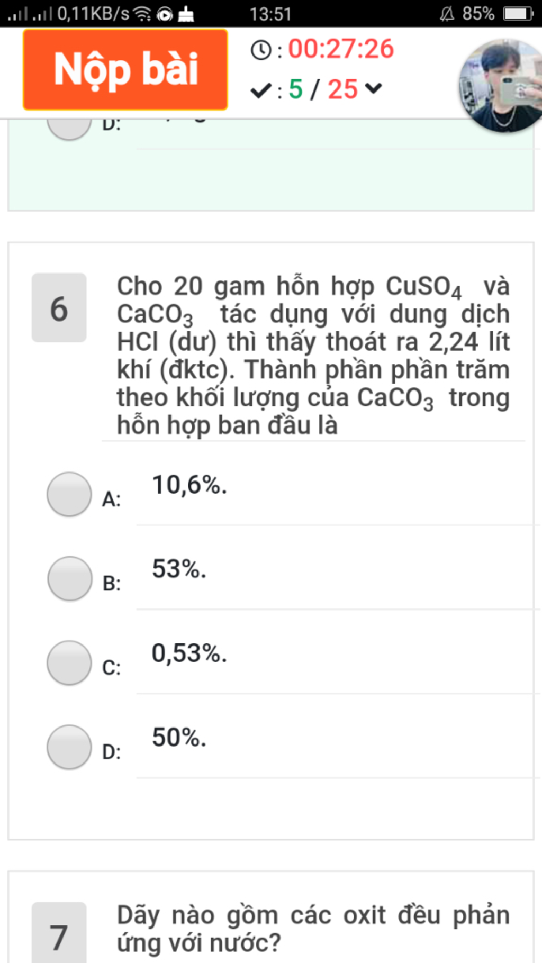Expand the question list chevron
This screenshot has width=542, height=963.
coord(373,88)
